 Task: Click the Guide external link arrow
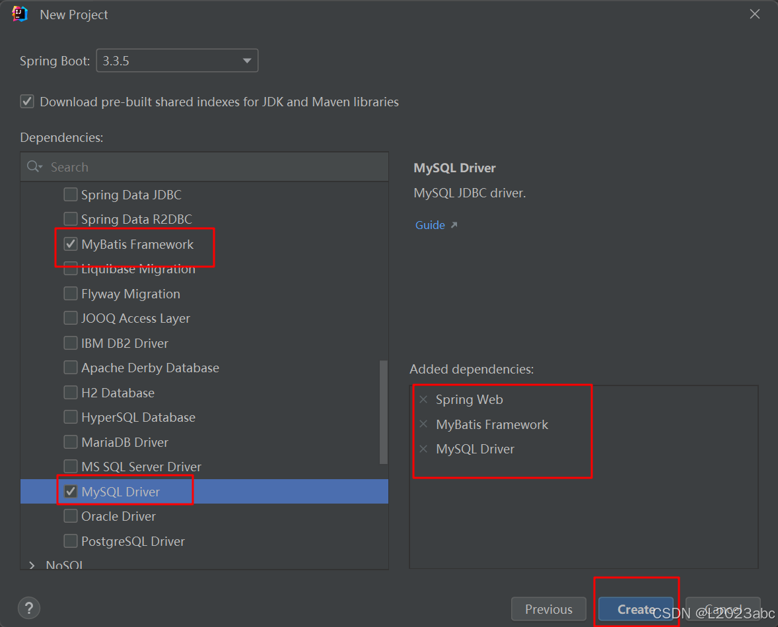click(454, 225)
